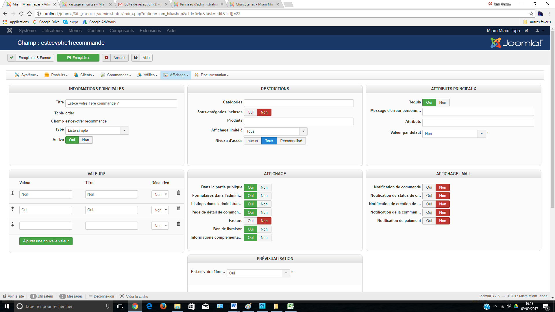The image size is (555, 312).
Task: Click the trash icon of the empty value row
Action: coord(179,224)
